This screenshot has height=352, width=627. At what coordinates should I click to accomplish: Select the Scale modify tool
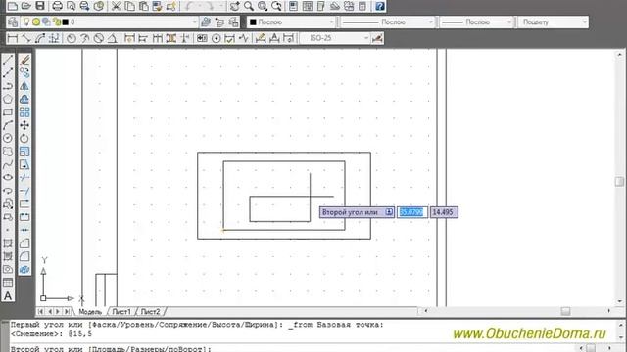coord(24,152)
